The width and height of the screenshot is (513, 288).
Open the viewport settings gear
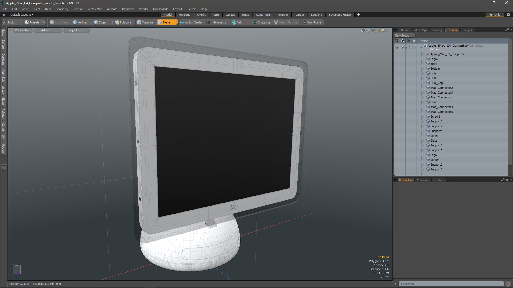pos(383,30)
